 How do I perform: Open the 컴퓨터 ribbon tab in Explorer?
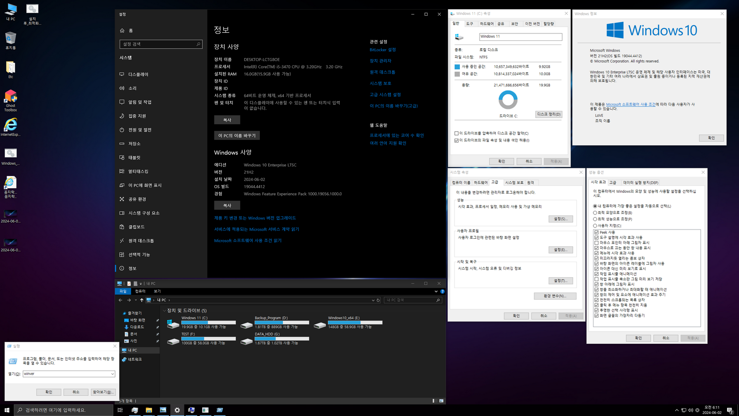click(140, 291)
